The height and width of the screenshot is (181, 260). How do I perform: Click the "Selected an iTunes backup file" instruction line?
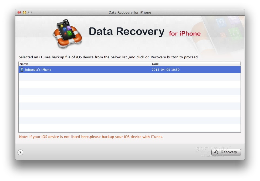pyautogui.click(x=109, y=57)
